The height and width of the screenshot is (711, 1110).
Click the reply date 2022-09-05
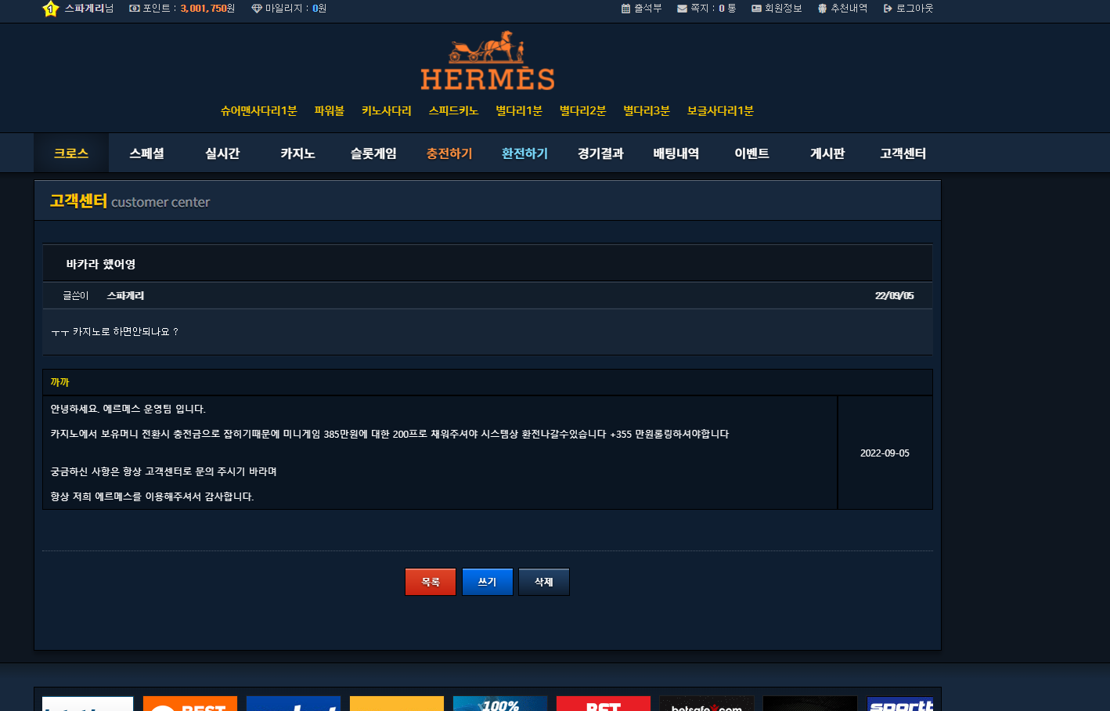tap(885, 453)
